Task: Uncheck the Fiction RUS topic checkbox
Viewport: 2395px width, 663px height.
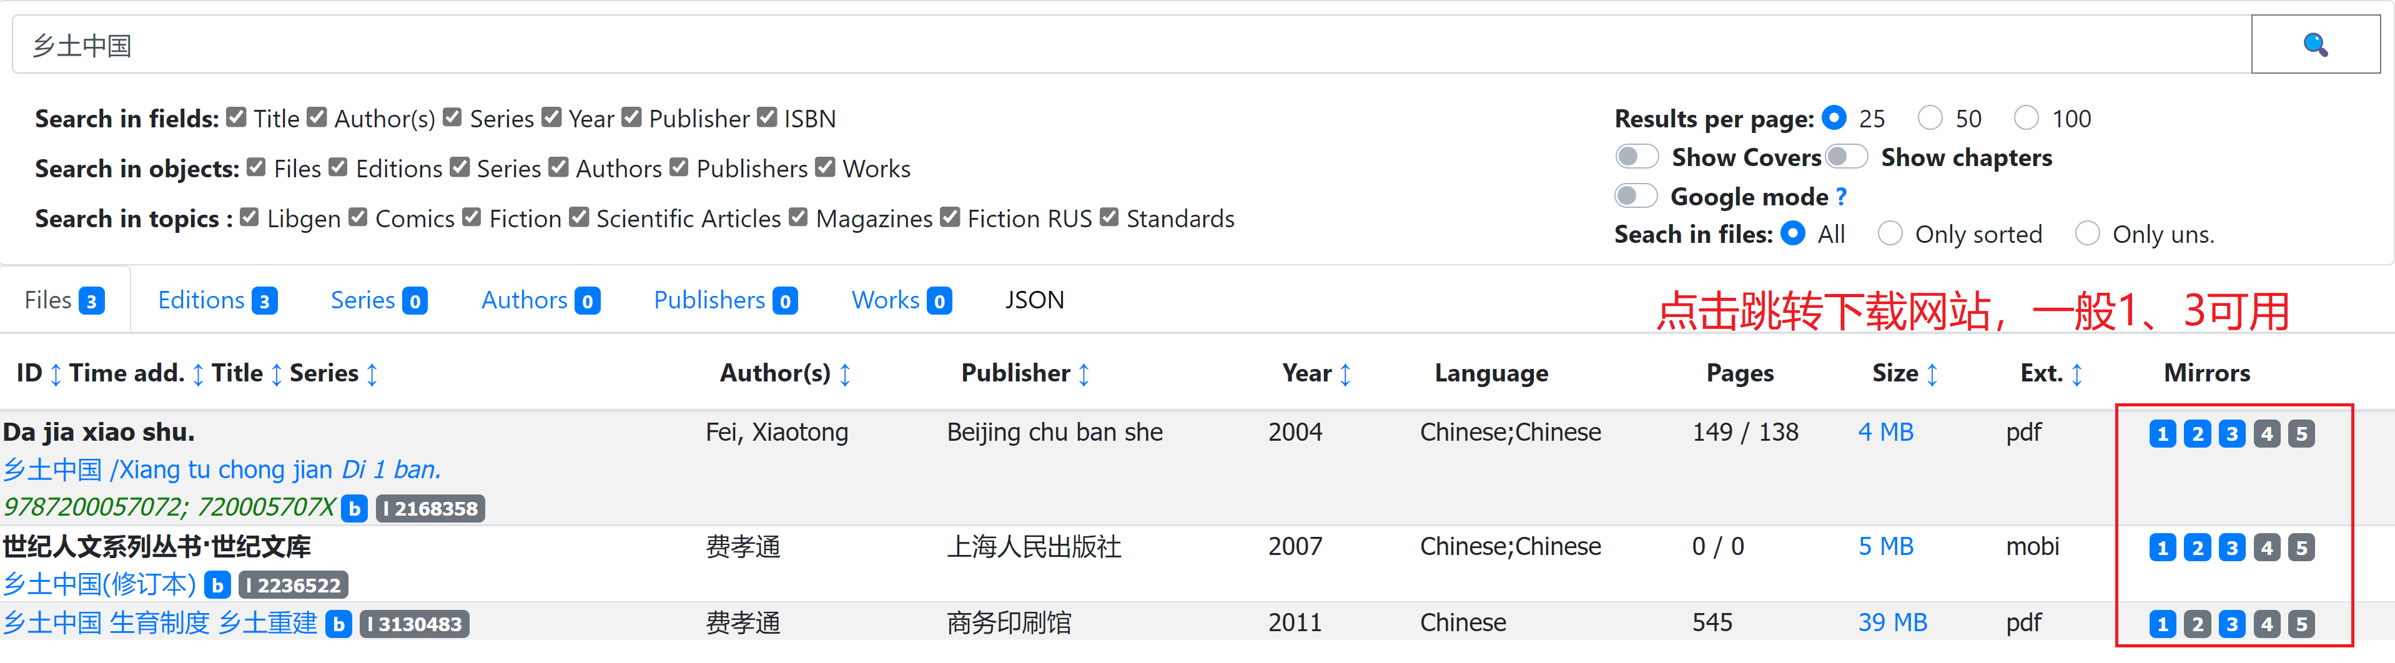Action: [x=949, y=218]
